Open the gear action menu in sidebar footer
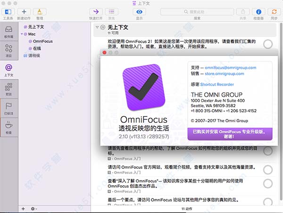Image resolution: width=283 pixels, height=213 pixels. point(34,209)
